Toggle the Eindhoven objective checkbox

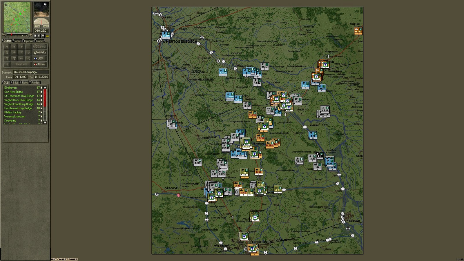(x=41, y=88)
